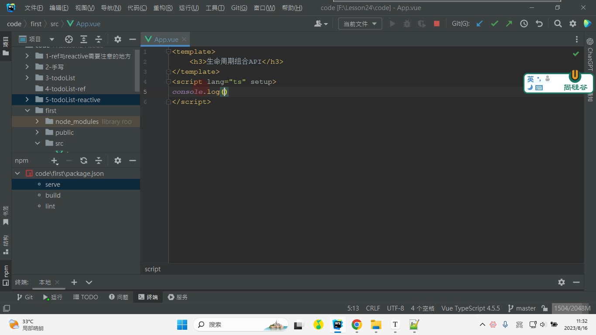The image size is (596, 335).
Task: Click the Git commit checkmark icon
Action: [494, 24]
